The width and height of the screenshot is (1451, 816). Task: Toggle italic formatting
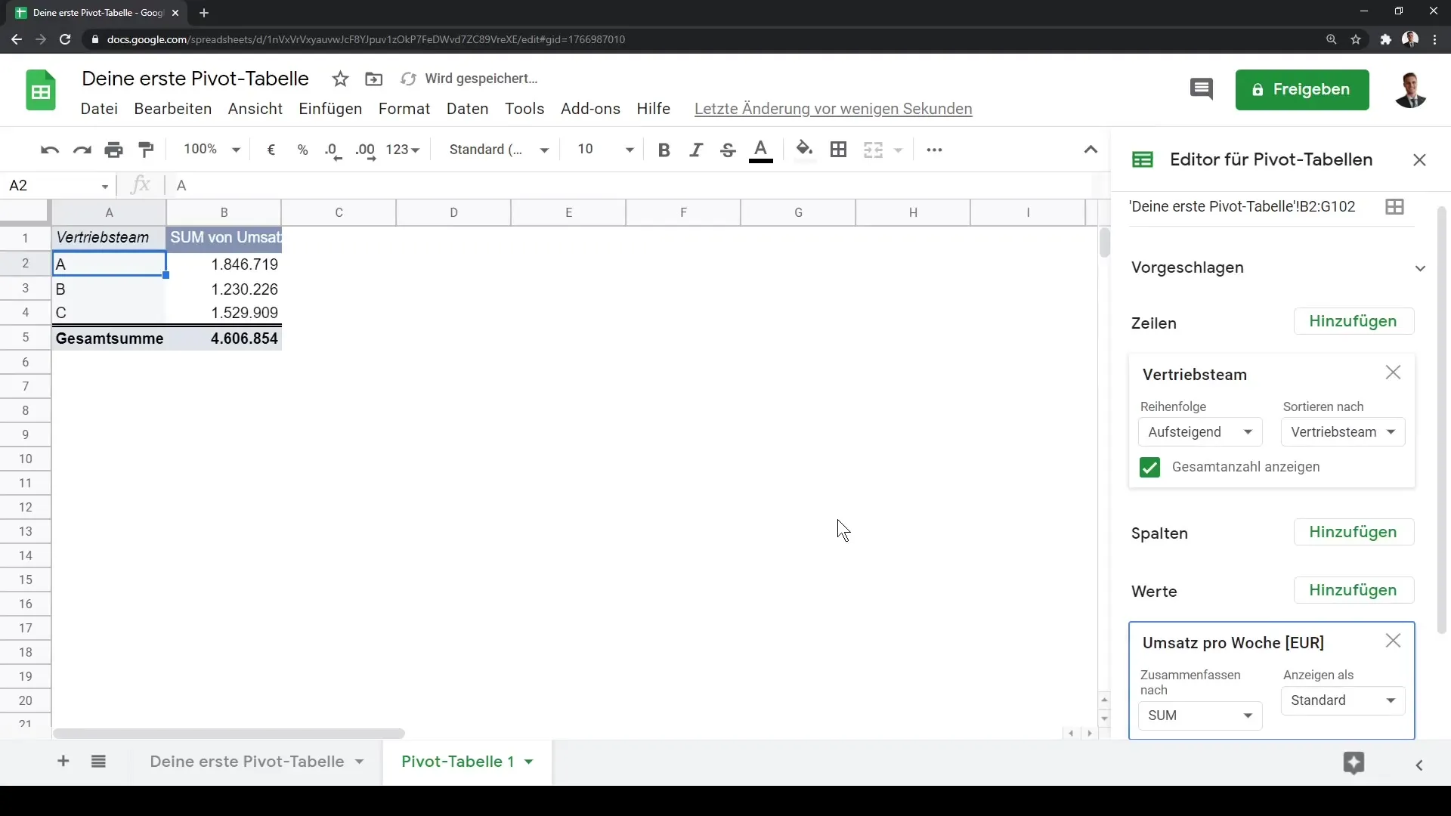point(696,150)
